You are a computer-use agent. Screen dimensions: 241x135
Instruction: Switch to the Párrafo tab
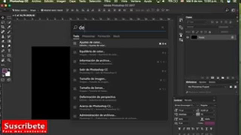pyautogui.click(x=188, y=100)
